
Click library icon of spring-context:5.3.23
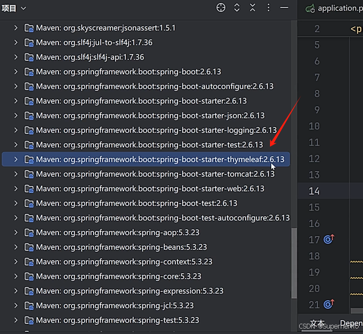tap(29, 262)
